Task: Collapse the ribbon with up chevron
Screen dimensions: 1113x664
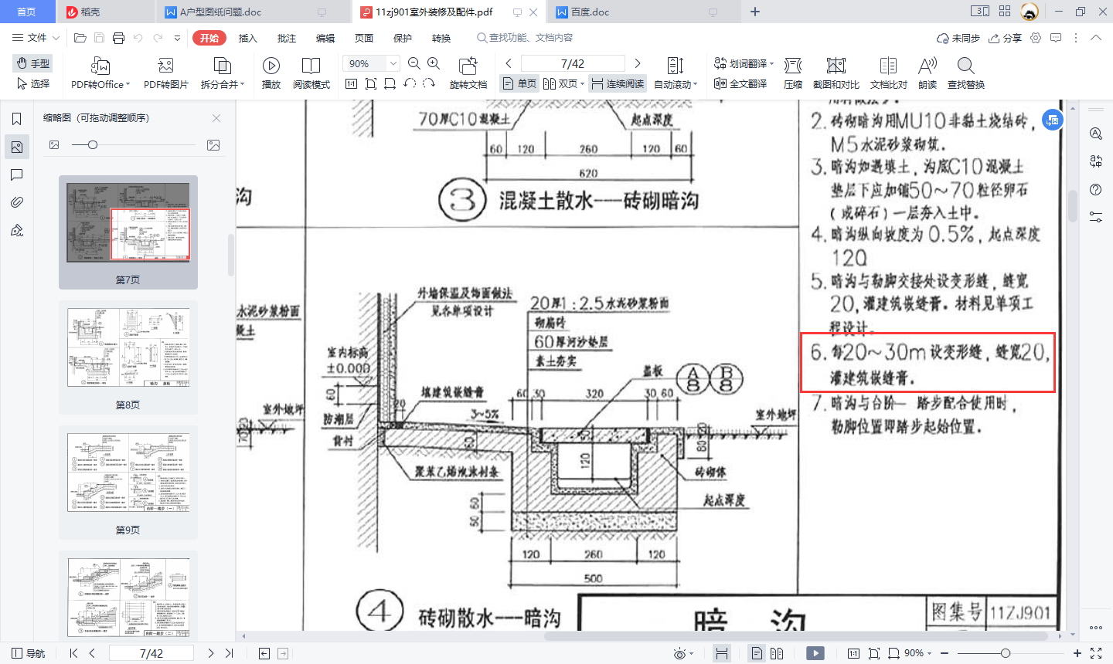Action: 1096,38
